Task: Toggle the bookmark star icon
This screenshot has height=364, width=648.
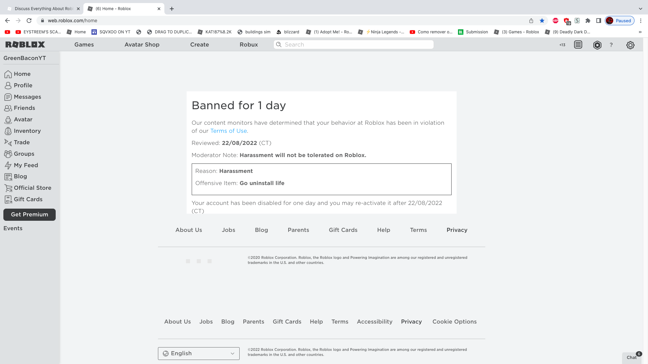Action: [542, 21]
